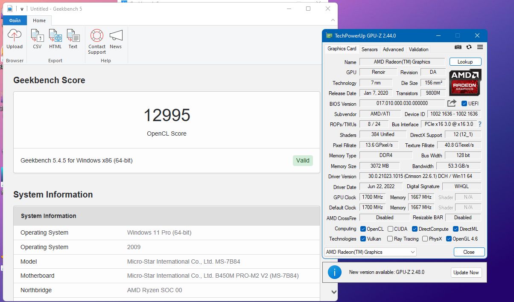The width and height of the screenshot is (514, 302).
Task: Click the Release Date Jan 7, 2020 field
Action: pos(376,93)
